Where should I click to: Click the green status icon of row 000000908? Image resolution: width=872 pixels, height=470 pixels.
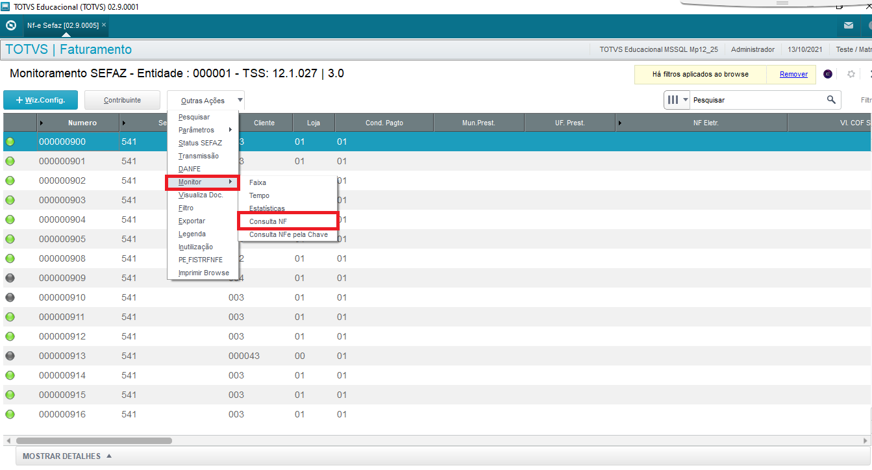tap(10, 258)
